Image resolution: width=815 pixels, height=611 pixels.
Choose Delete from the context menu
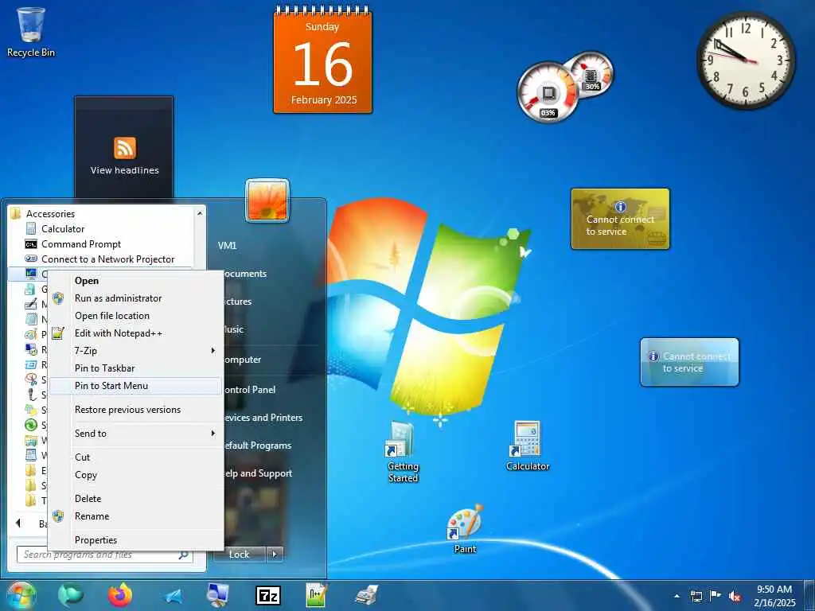[x=136, y=499]
